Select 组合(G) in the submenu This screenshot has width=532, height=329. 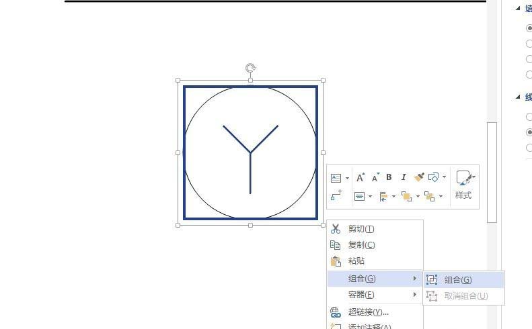(463, 280)
